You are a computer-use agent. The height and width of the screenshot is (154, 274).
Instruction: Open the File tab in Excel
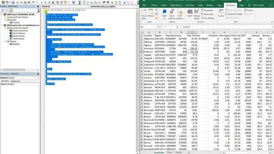click(144, 5)
